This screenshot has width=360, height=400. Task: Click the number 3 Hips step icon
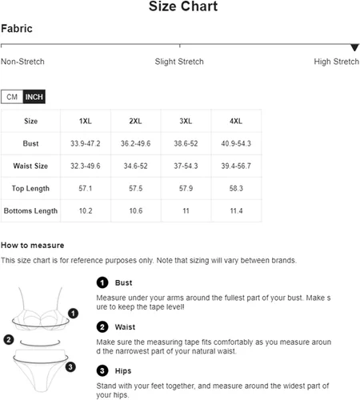pyautogui.click(x=102, y=371)
